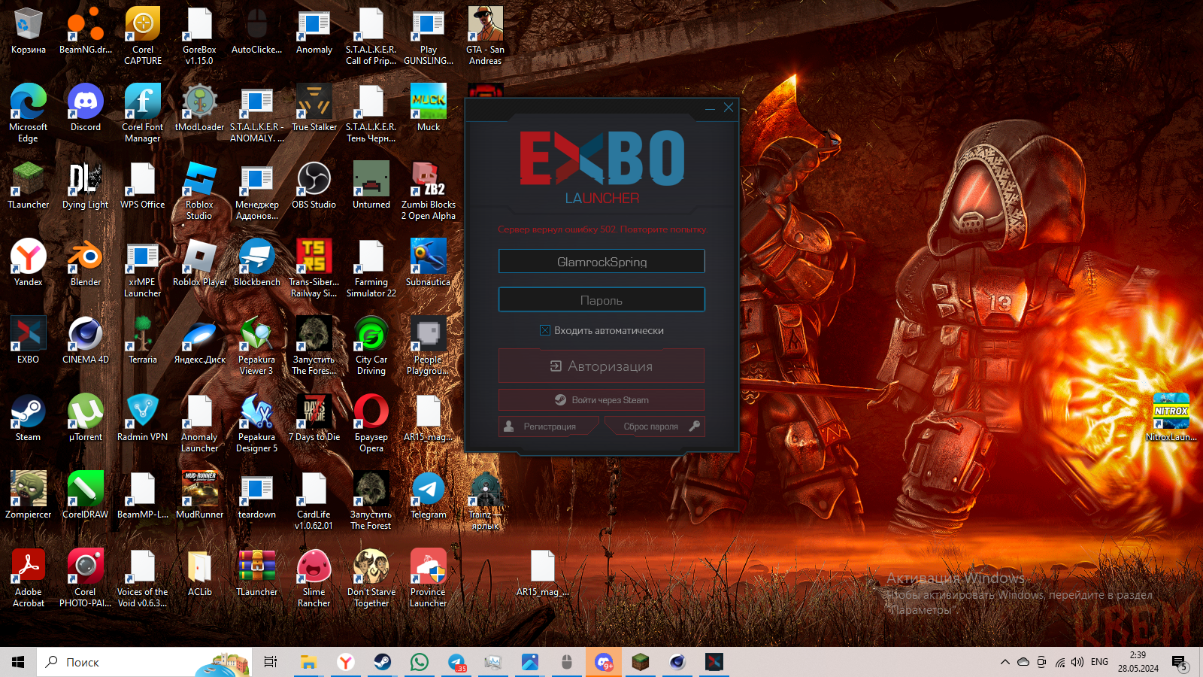Open the Adobe Acrobat desktop shortcut

29,578
